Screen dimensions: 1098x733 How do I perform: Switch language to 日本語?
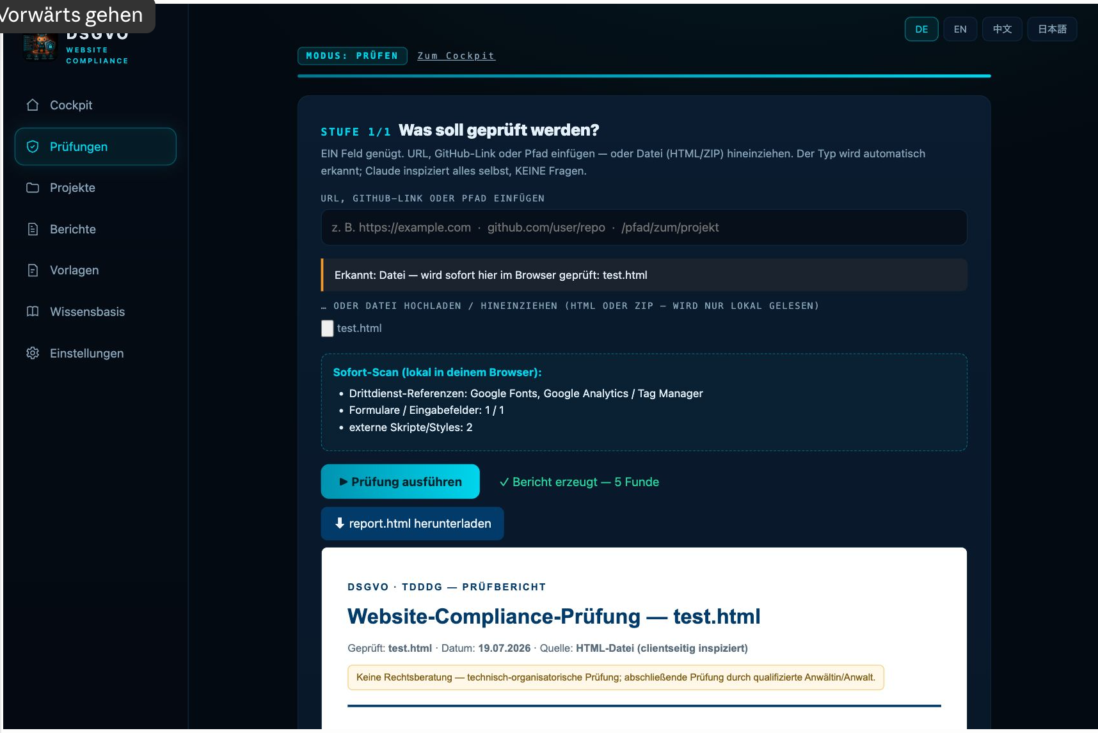(1052, 29)
